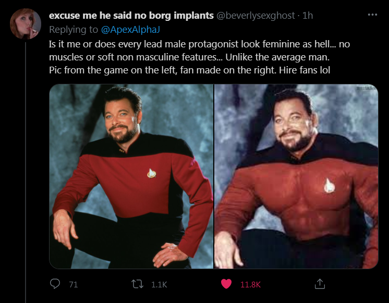Enlarge the right muscular edited photo
This screenshot has height=303, width=389.
coord(296,176)
